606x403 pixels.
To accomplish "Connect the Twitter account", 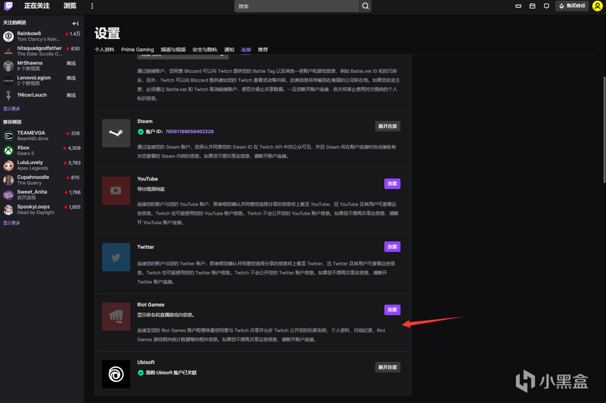I will point(392,247).
